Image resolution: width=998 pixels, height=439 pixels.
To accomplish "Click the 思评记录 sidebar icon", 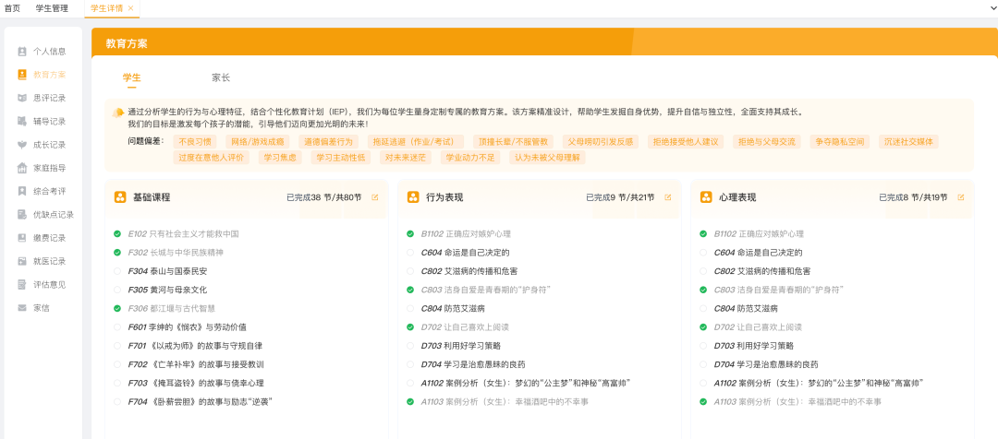I will coord(22,98).
